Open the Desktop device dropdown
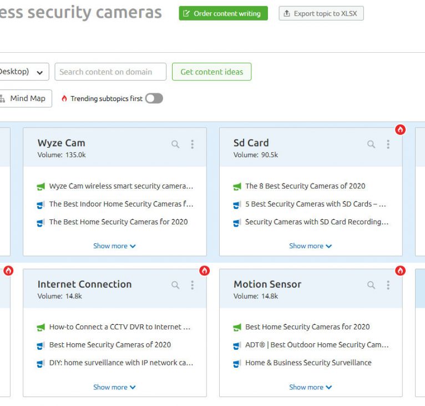 22,72
